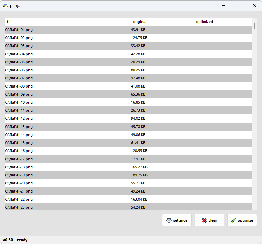Click the pinga app icon in title bar
The image size is (262, 244).
[5, 6]
